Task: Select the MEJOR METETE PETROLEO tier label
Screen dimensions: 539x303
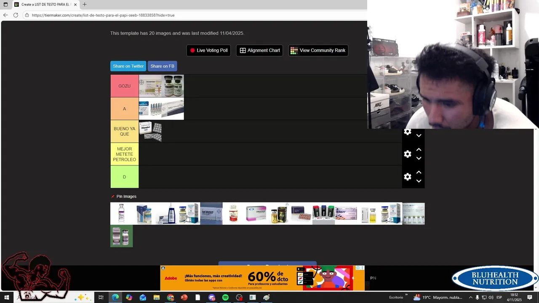Action: 124,154
